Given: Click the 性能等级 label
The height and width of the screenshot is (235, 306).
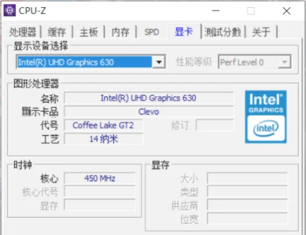Looking at the screenshot, I should pyautogui.click(x=194, y=62).
